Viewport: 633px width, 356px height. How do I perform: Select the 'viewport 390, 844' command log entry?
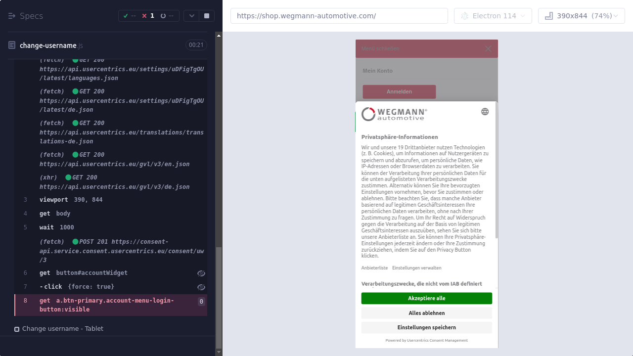point(71,200)
